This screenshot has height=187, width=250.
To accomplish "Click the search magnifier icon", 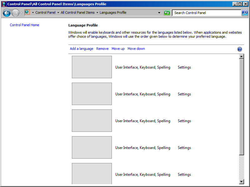I will (x=244, y=13).
